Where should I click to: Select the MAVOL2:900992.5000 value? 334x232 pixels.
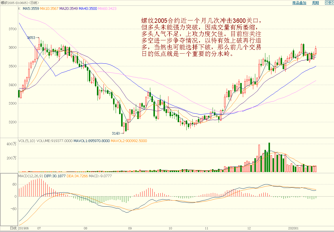click(x=129, y=141)
